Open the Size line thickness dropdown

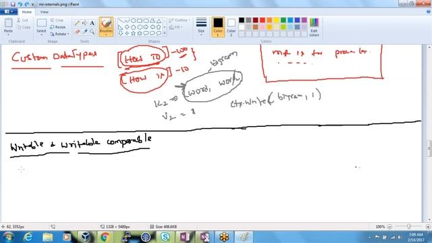[x=201, y=27]
